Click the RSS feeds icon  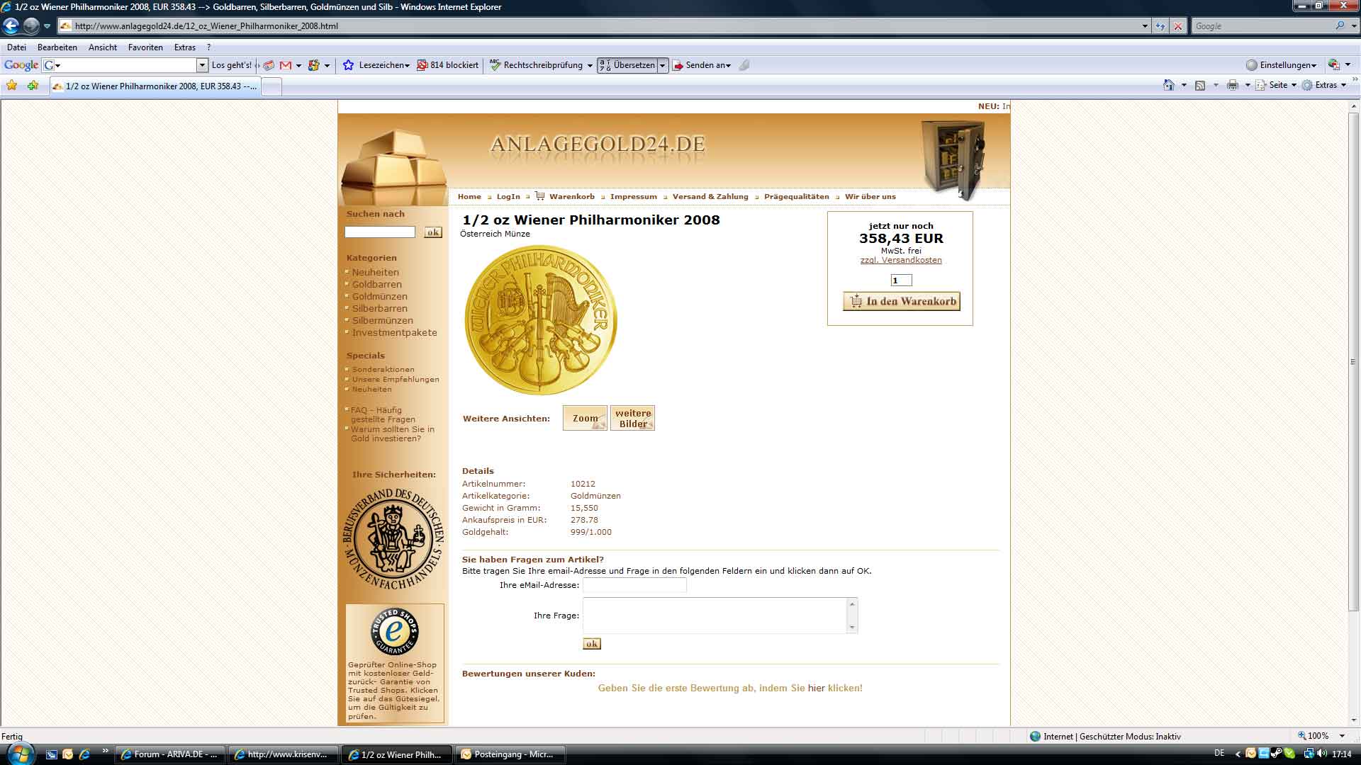[1200, 85]
